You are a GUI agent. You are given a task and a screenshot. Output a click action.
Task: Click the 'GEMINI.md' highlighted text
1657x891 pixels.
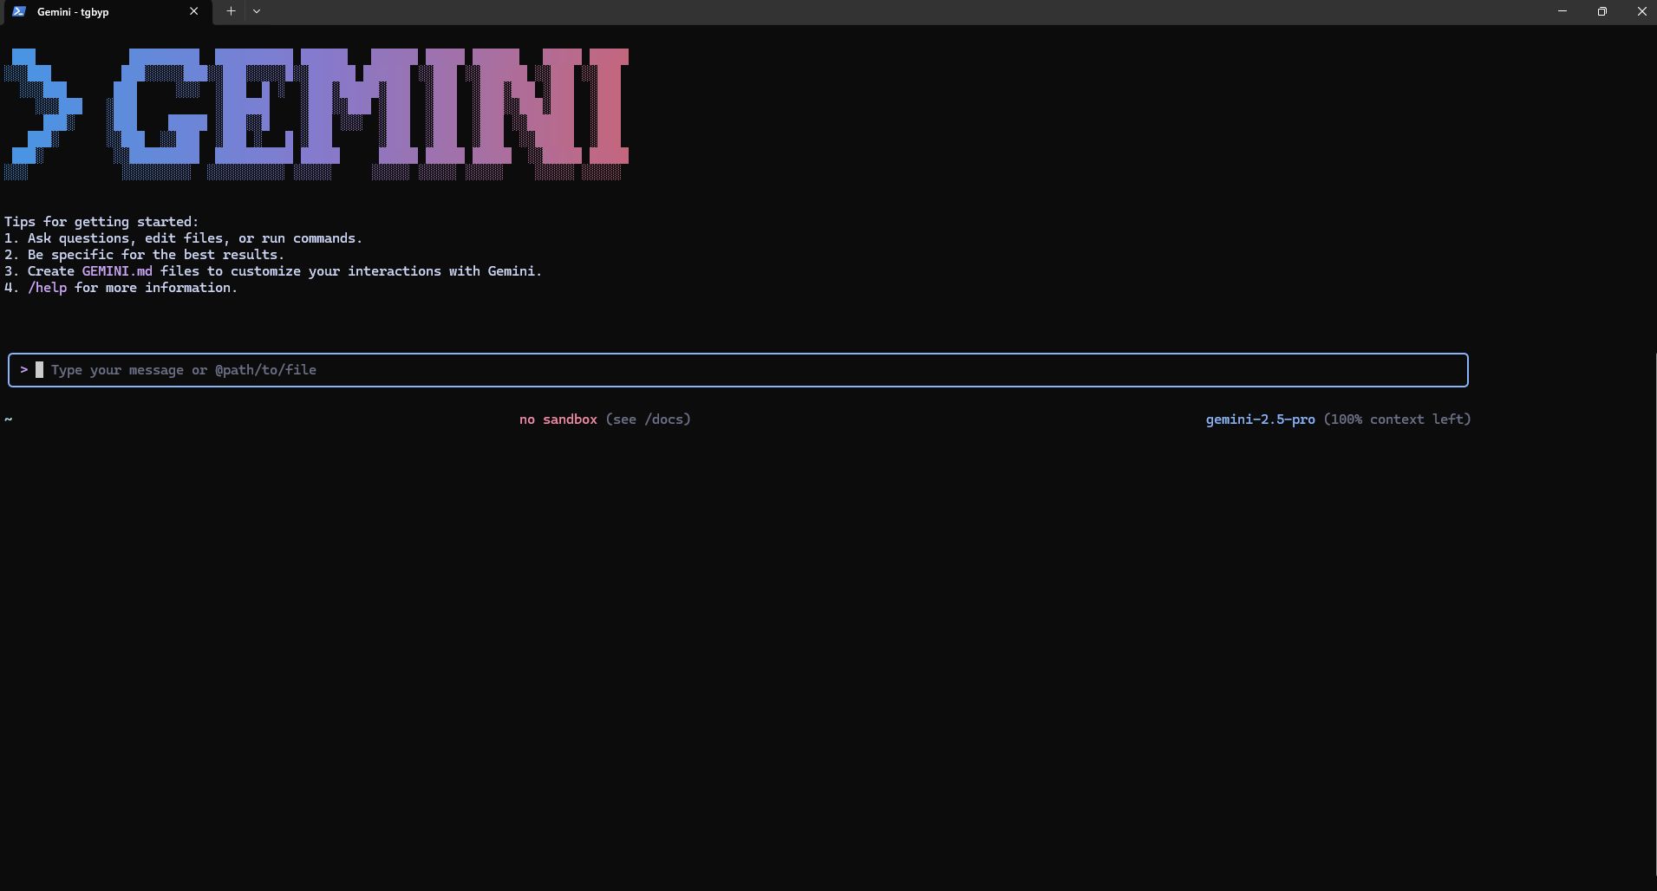point(117,271)
